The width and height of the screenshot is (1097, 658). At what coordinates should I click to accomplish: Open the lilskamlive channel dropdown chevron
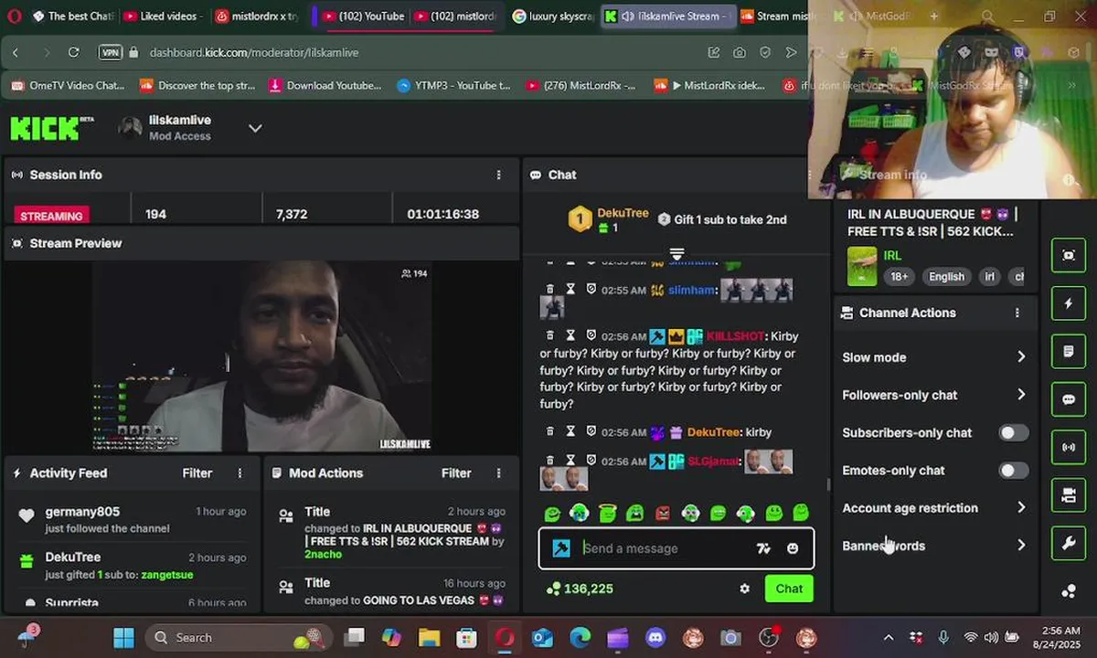(255, 128)
